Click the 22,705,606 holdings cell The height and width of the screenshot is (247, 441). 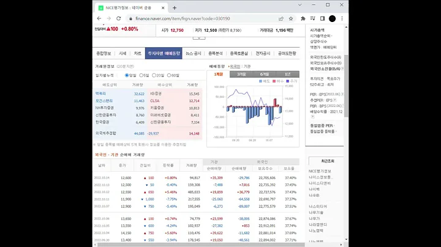[x=267, y=178]
